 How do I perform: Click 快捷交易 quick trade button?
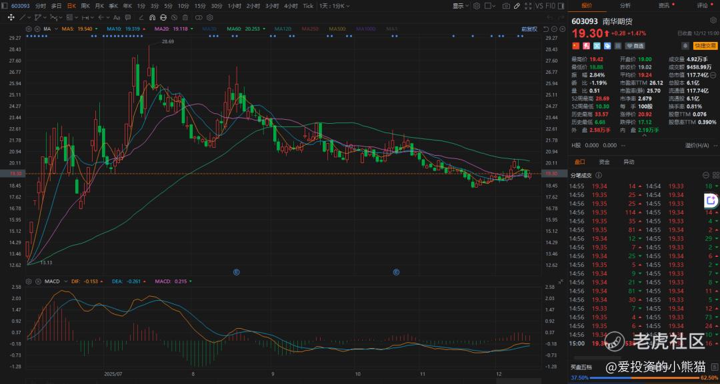pos(705,46)
